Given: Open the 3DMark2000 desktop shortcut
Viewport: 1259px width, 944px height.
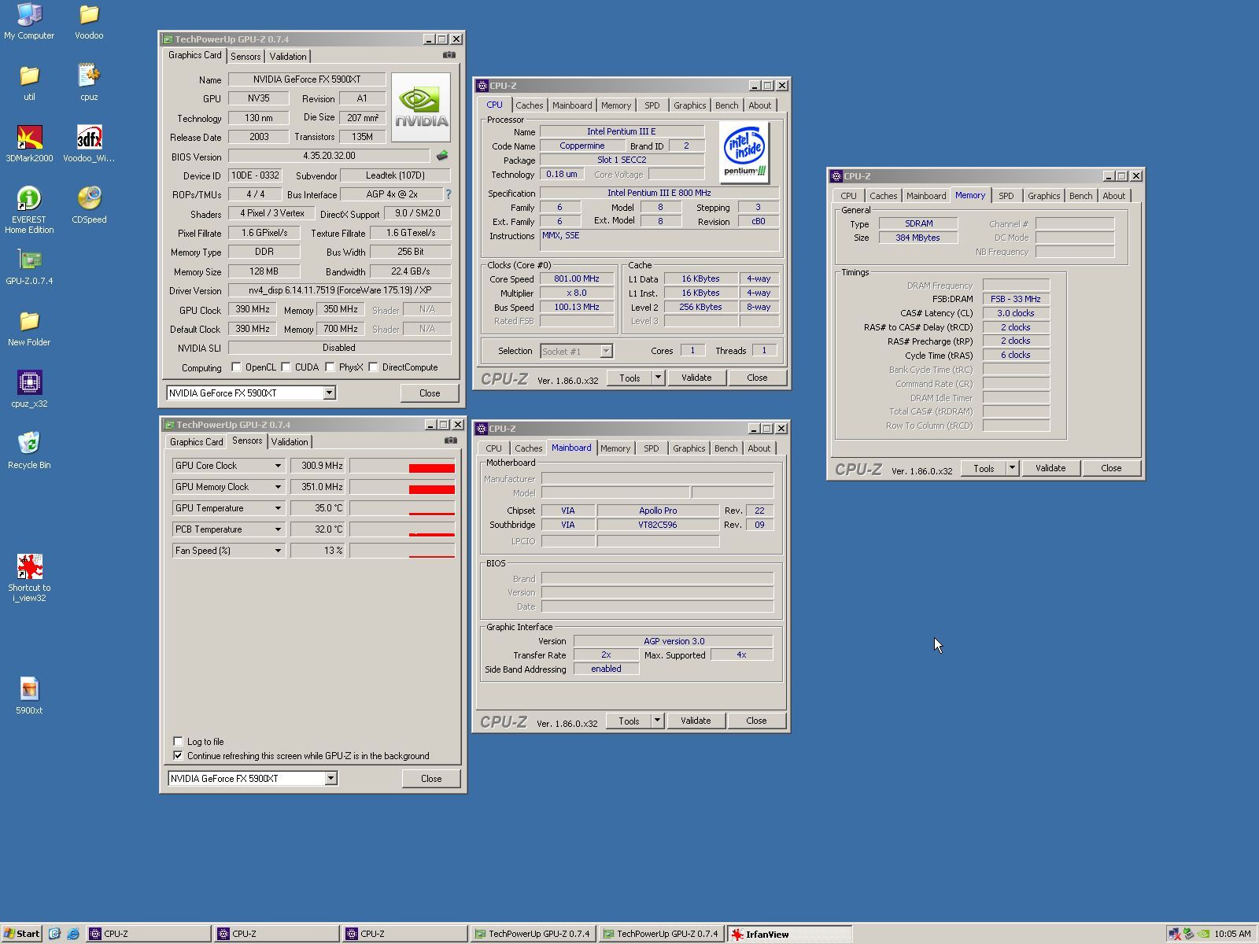Looking at the screenshot, I should pyautogui.click(x=29, y=138).
